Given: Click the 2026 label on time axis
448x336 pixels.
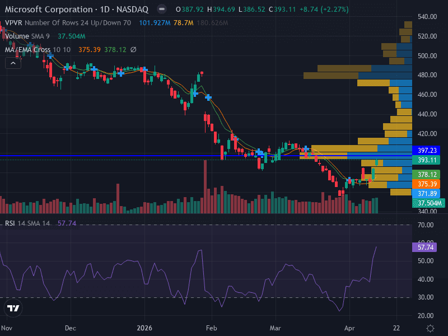Looking at the screenshot, I should pos(144,328).
